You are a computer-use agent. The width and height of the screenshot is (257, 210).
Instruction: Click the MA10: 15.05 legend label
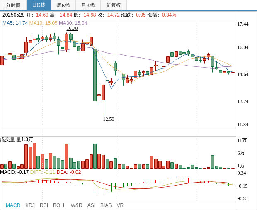[43, 23]
